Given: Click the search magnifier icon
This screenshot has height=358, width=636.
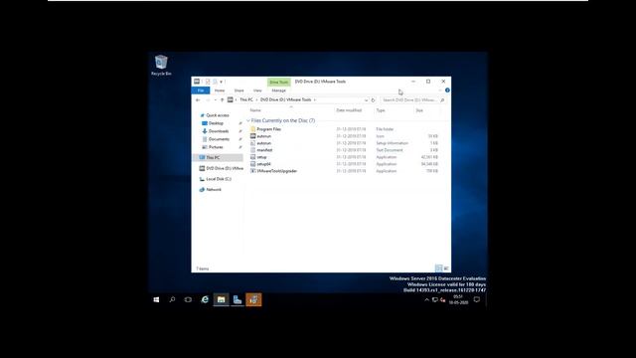Looking at the screenshot, I should click(442, 99).
